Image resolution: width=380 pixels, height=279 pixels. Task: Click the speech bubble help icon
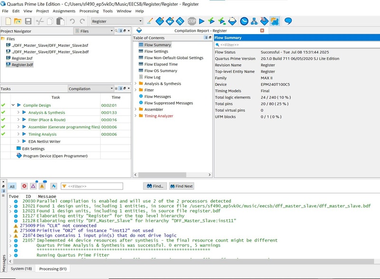[288, 21]
